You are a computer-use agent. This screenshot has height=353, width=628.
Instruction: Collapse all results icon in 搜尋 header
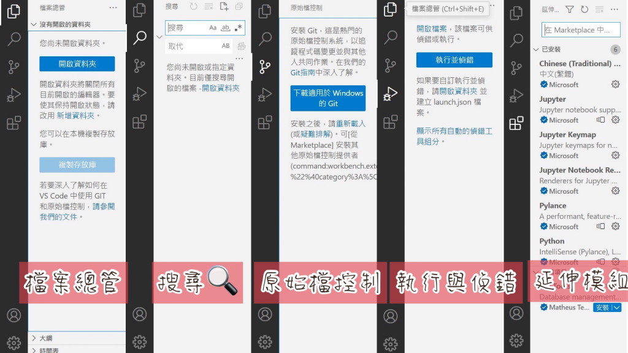(x=239, y=6)
